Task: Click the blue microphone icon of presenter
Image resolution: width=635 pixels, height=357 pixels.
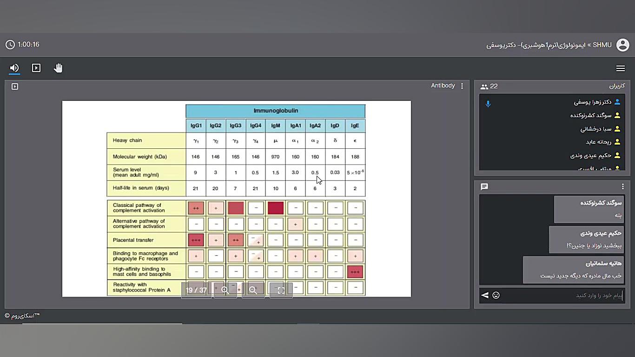Action: point(488,104)
